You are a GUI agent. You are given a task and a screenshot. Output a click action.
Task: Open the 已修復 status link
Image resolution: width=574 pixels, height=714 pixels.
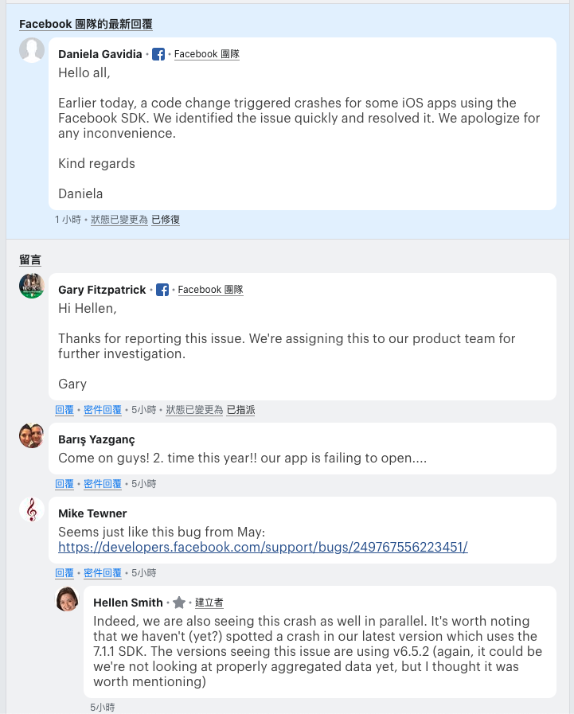click(x=166, y=219)
